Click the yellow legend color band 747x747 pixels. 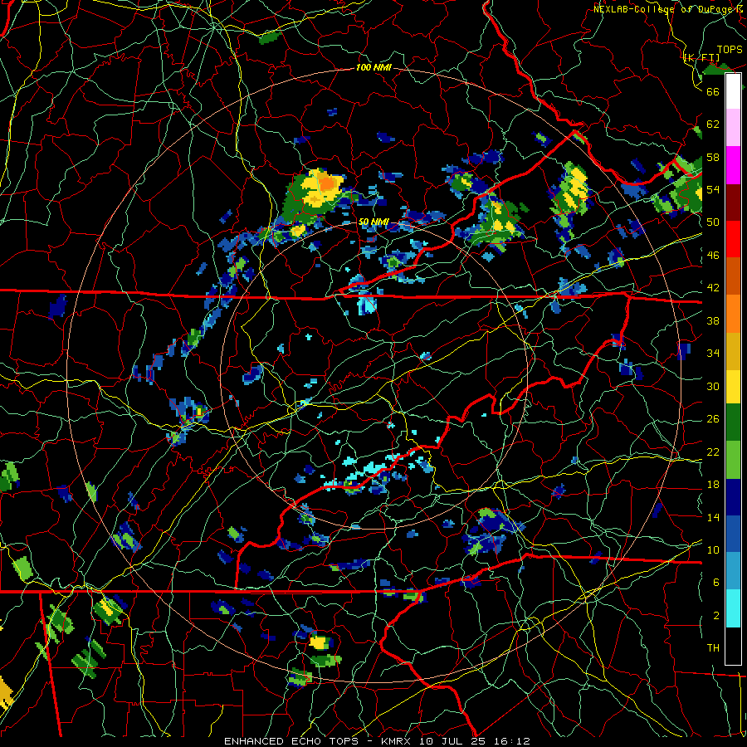pyautogui.click(x=733, y=387)
